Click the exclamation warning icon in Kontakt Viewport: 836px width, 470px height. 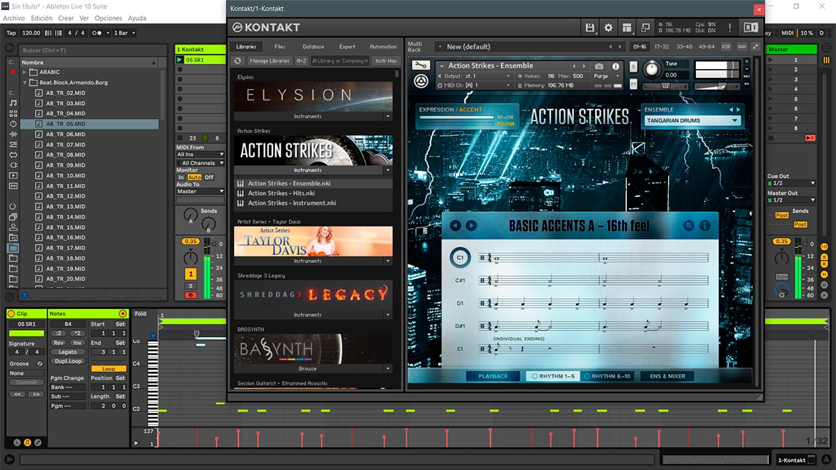coord(730,27)
